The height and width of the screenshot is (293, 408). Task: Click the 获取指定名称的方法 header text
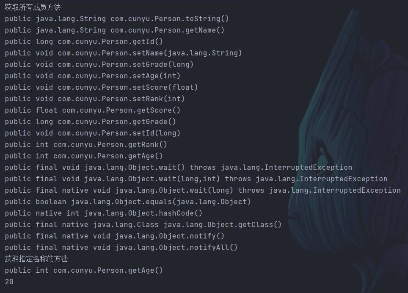pos(37,259)
